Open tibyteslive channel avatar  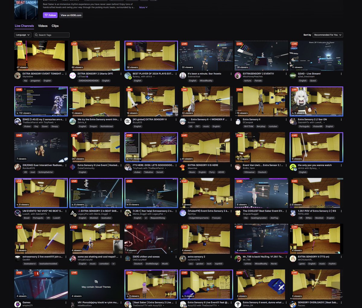17,76
